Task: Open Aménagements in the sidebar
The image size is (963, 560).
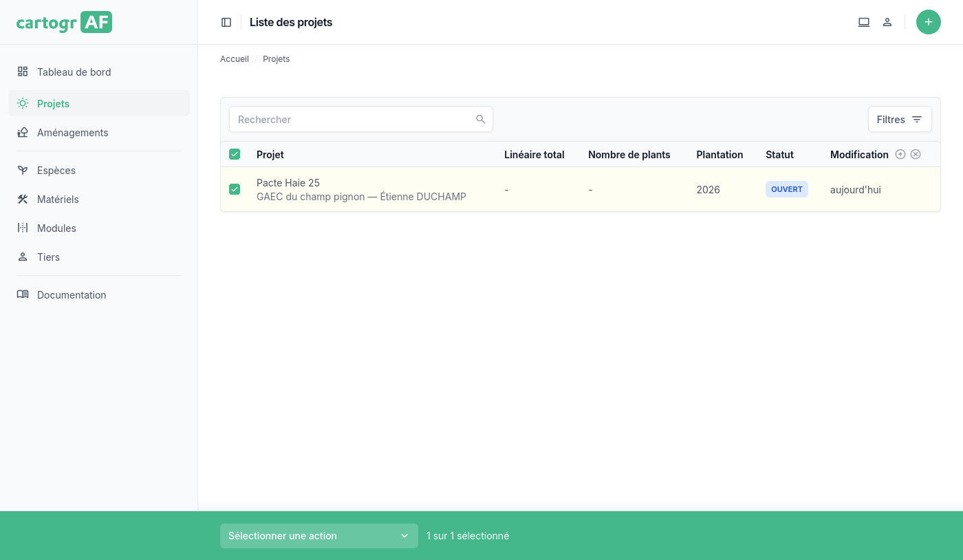Action: 72,133
